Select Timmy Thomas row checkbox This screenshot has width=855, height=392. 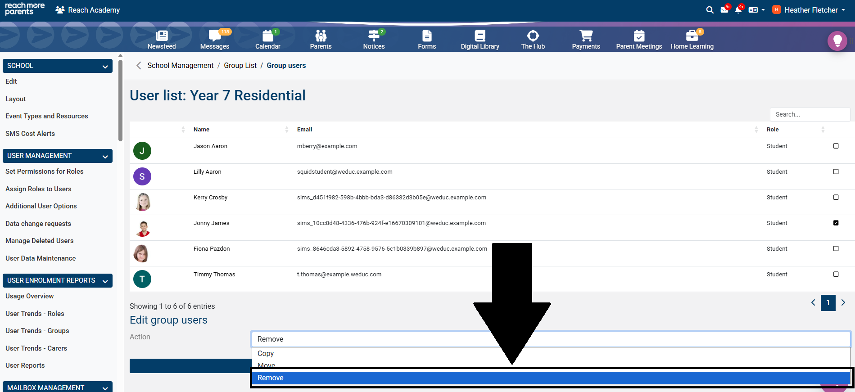[836, 274]
